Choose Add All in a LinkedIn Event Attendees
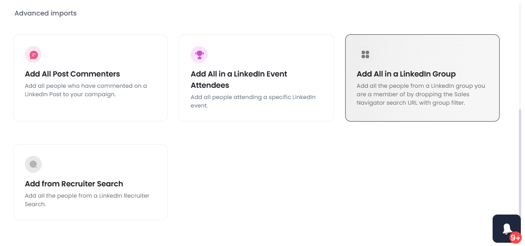Viewport: 525px width, 246px height. [239, 80]
